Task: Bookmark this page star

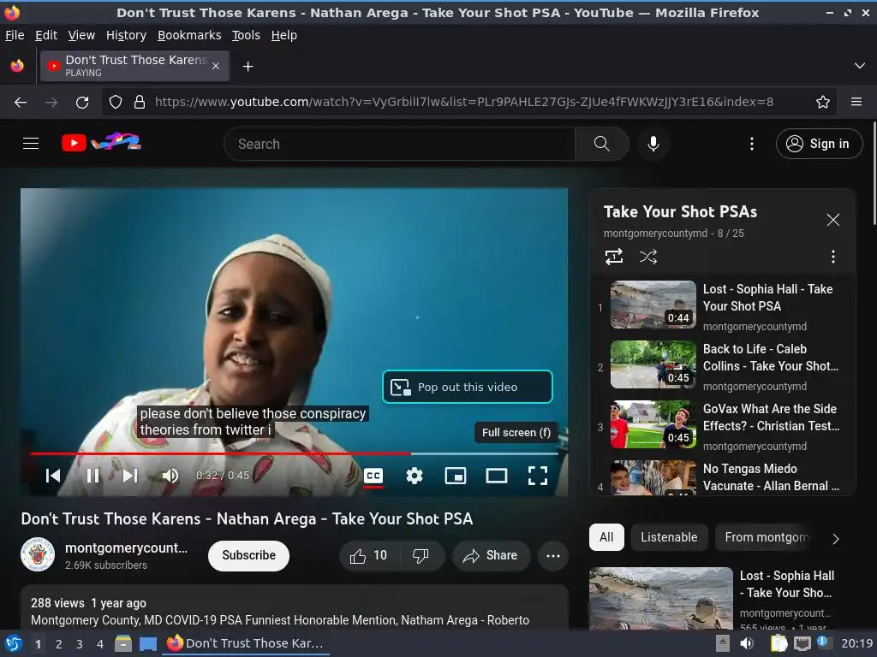Action: [823, 102]
